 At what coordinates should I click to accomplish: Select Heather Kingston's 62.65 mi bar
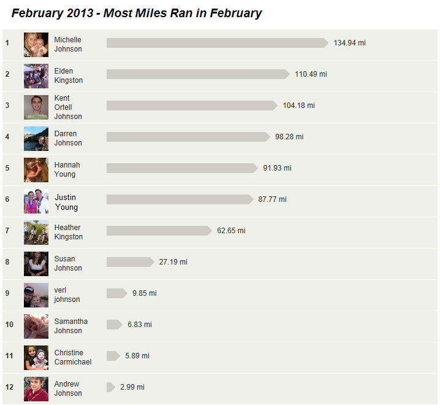[159, 231]
